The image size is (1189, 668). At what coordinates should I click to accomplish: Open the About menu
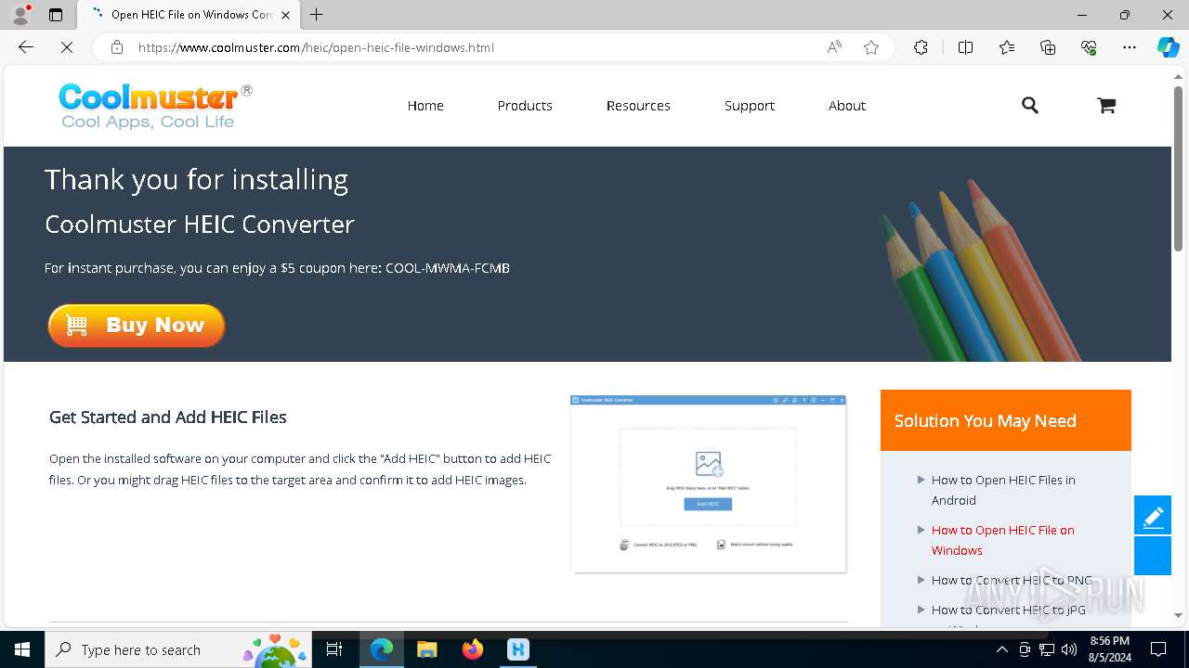point(847,106)
